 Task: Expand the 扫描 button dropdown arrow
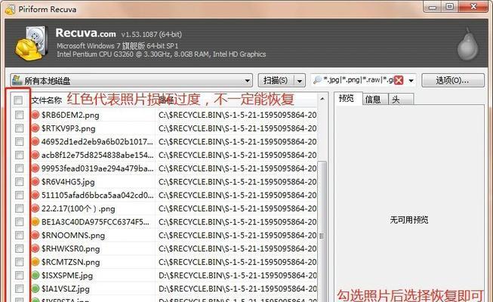[300, 81]
